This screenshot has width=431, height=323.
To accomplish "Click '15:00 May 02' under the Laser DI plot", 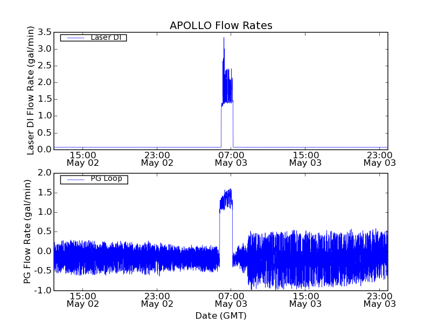I will (x=83, y=159).
